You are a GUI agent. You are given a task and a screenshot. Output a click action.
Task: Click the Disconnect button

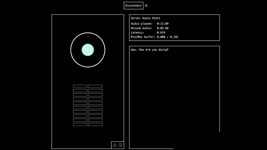pyautogui.click(x=133, y=6)
